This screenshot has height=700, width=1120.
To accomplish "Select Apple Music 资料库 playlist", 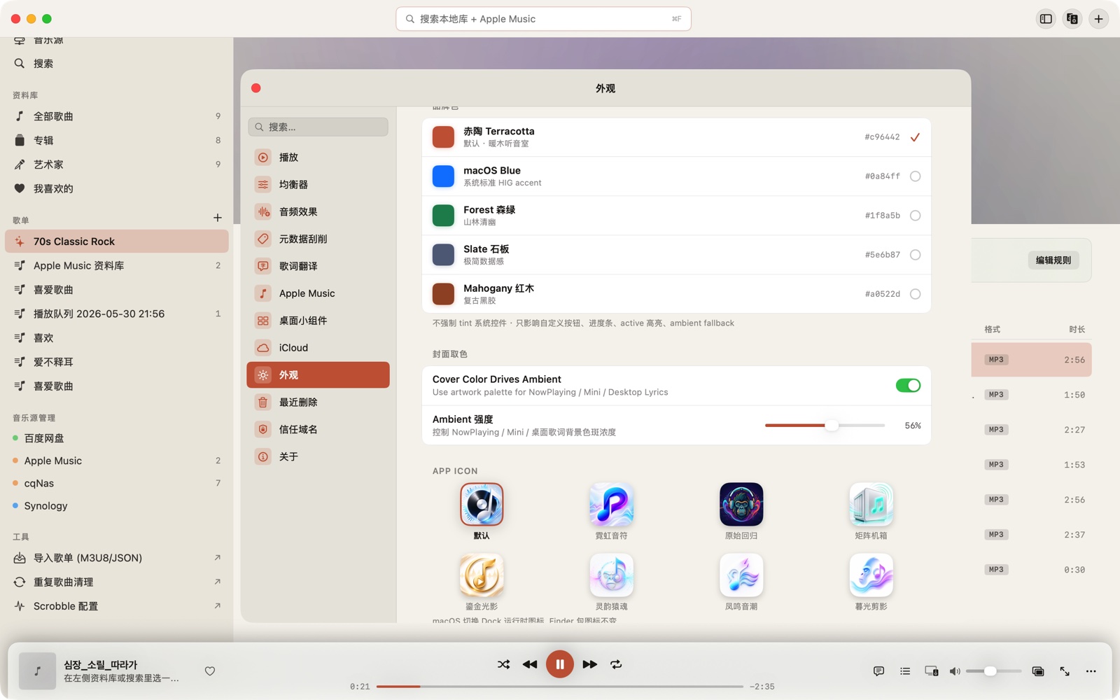I will (117, 265).
